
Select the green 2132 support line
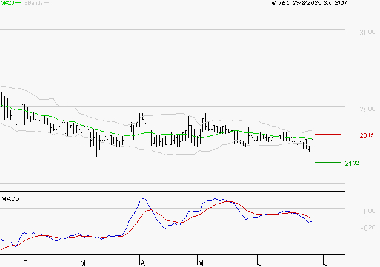pos(327,163)
